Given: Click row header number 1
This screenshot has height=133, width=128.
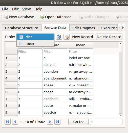Looking at the screenshot, I should pyautogui.click(x=11, y=58).
